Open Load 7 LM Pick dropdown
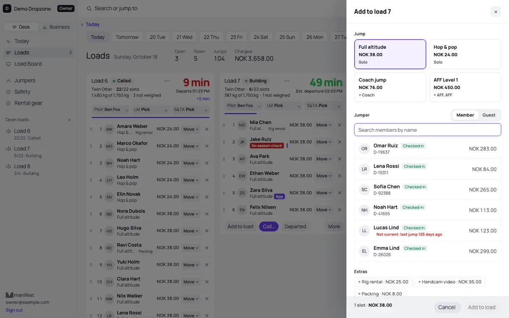Image resolution: width=509 pixels, height=318 pixels. click(283, 106)
